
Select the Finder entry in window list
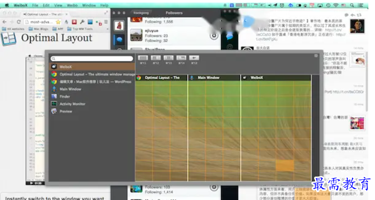pyautogui.click(x=92, y=96)
